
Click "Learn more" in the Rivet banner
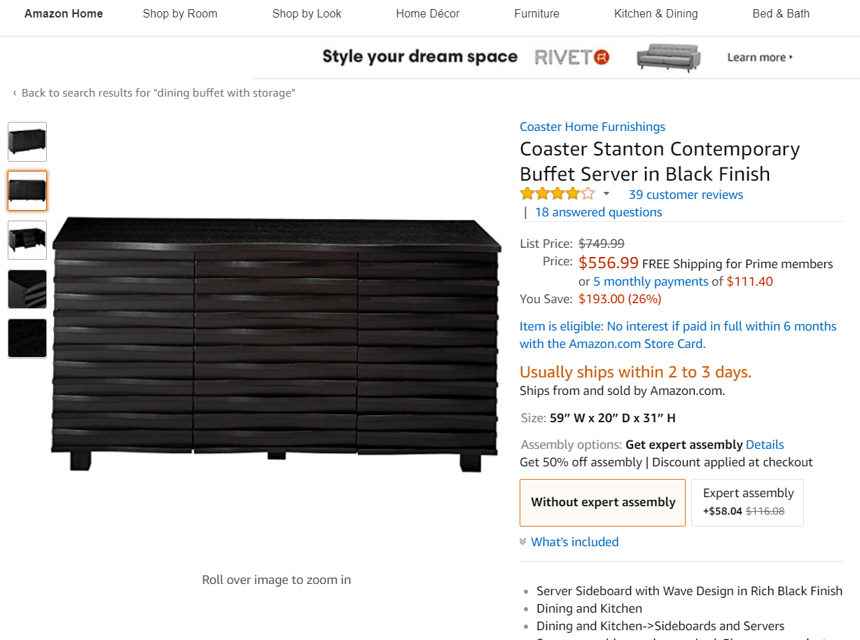pyautogui.click(x=757, y=57)
